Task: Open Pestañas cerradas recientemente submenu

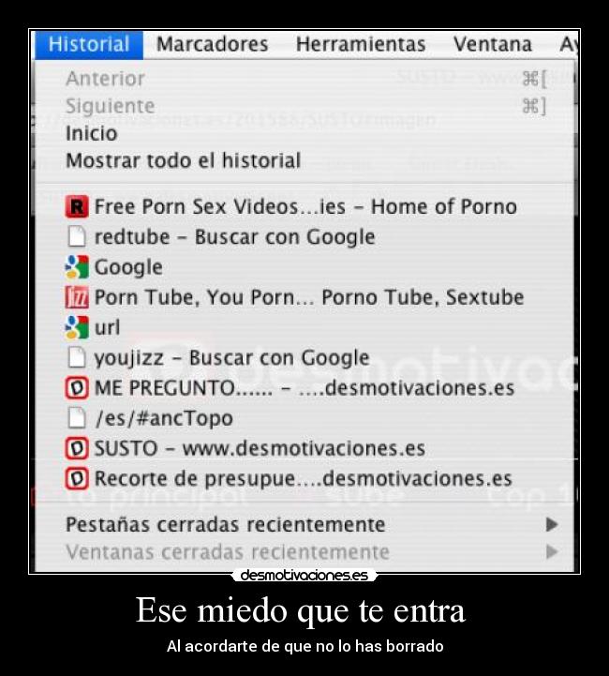Action: coord(304,525)
